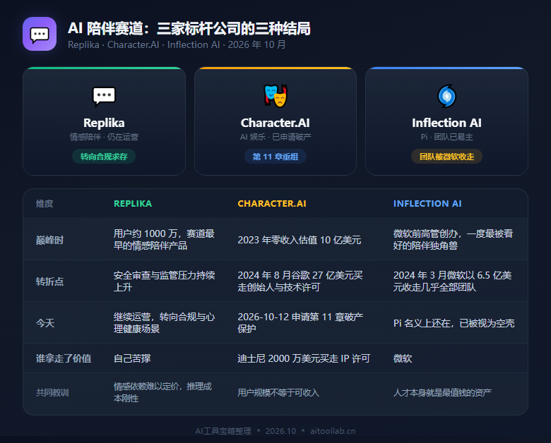This screenshot has width=551, height=443.
Task: Select the Character.AI card title
Action: 275,123
